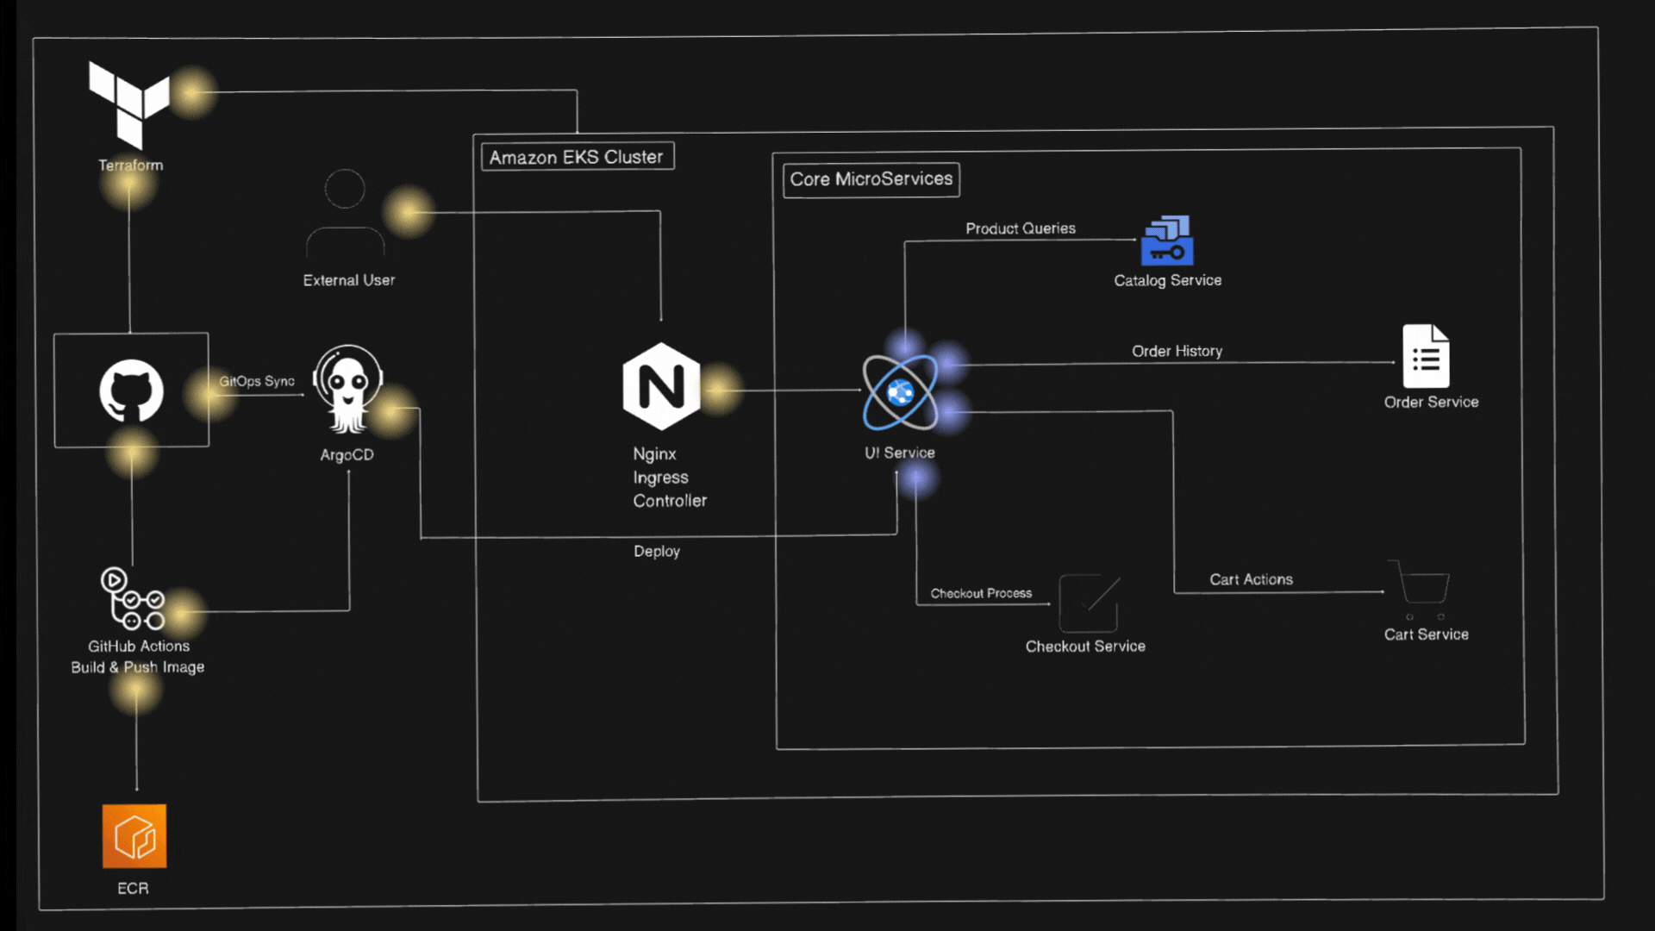Click the 'External User' label
This screenshot has height=931, width=1655.
349,280
